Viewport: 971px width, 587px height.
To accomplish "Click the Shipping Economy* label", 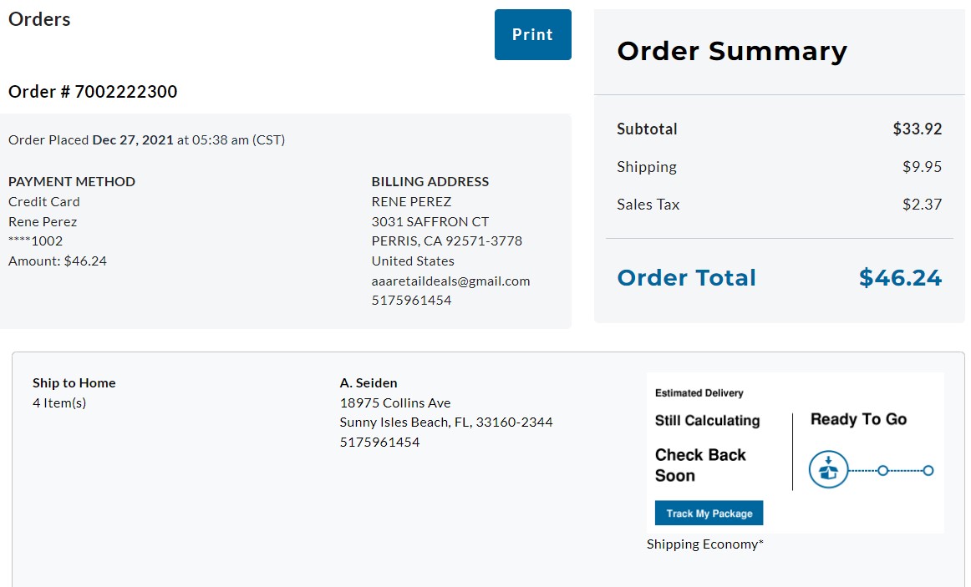I will coord(704,544).
